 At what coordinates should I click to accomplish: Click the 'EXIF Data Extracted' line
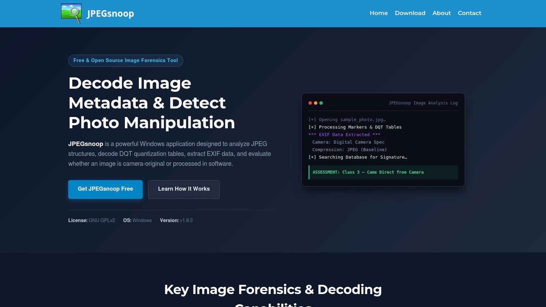coord(344,135)
